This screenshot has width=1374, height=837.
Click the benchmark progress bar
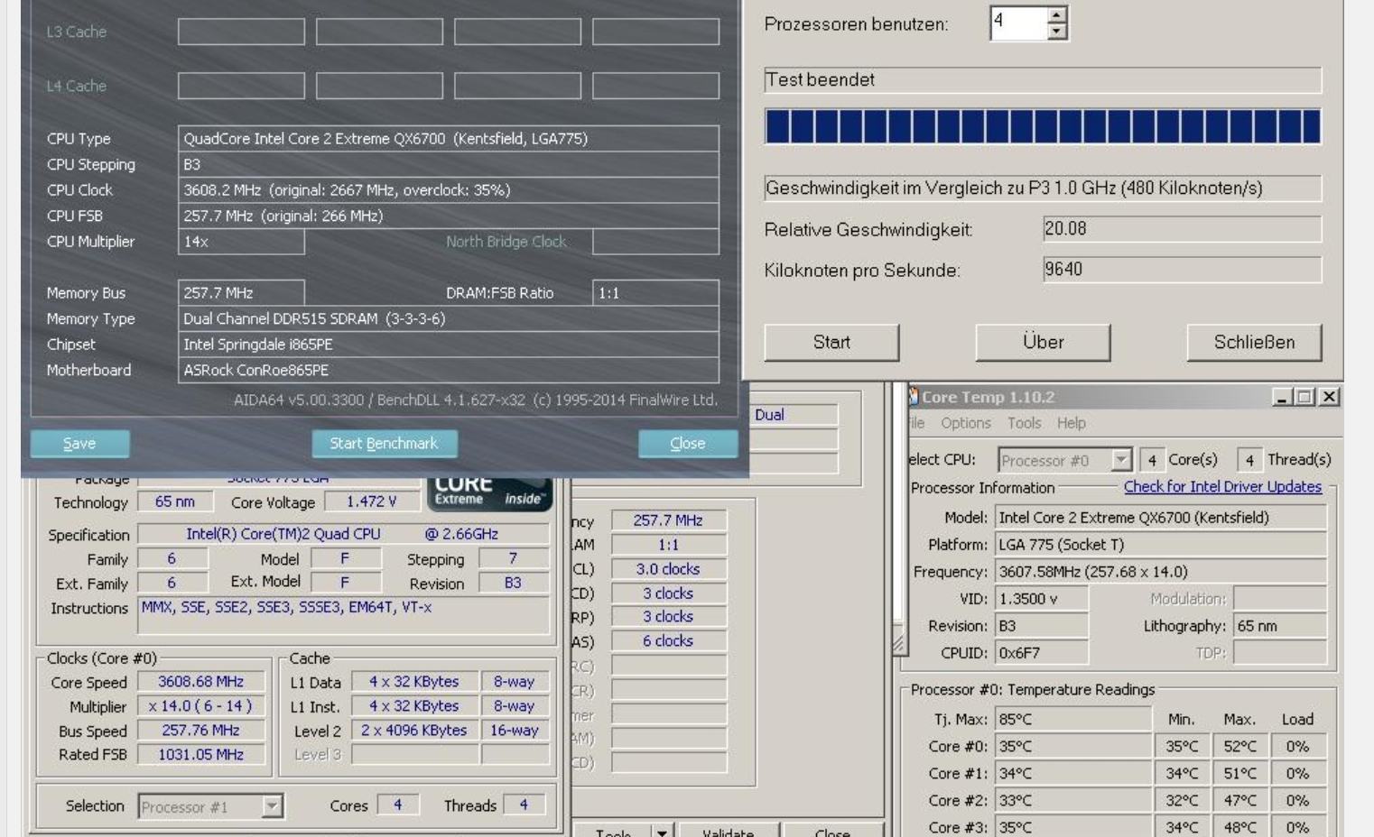1043,126
